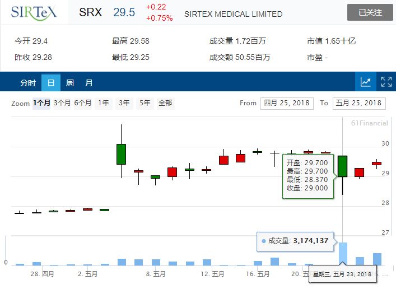Click the tallest volume bar on 五月 23
Viewport: 396px width, 289px height.
point(343,254)
